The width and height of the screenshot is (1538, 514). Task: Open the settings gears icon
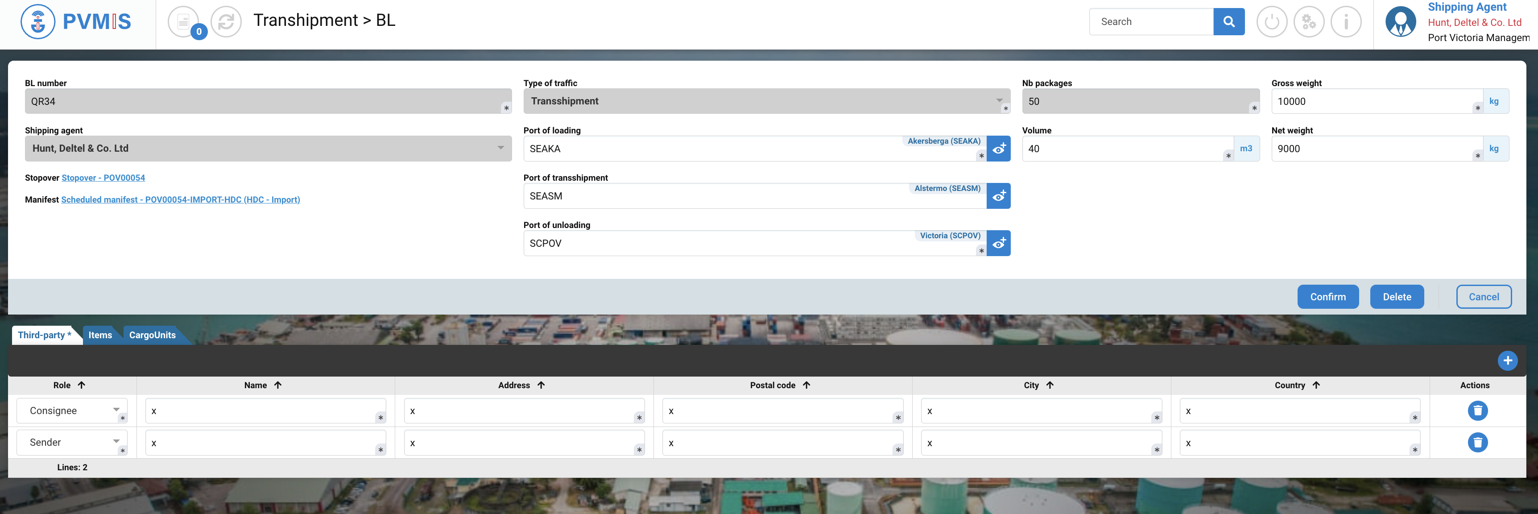pos(1309,21)
